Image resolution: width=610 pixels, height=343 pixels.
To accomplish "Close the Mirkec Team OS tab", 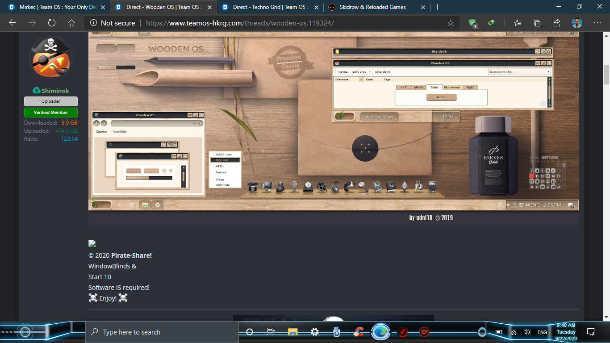I will pyautogui.click(x=102, y=7).
